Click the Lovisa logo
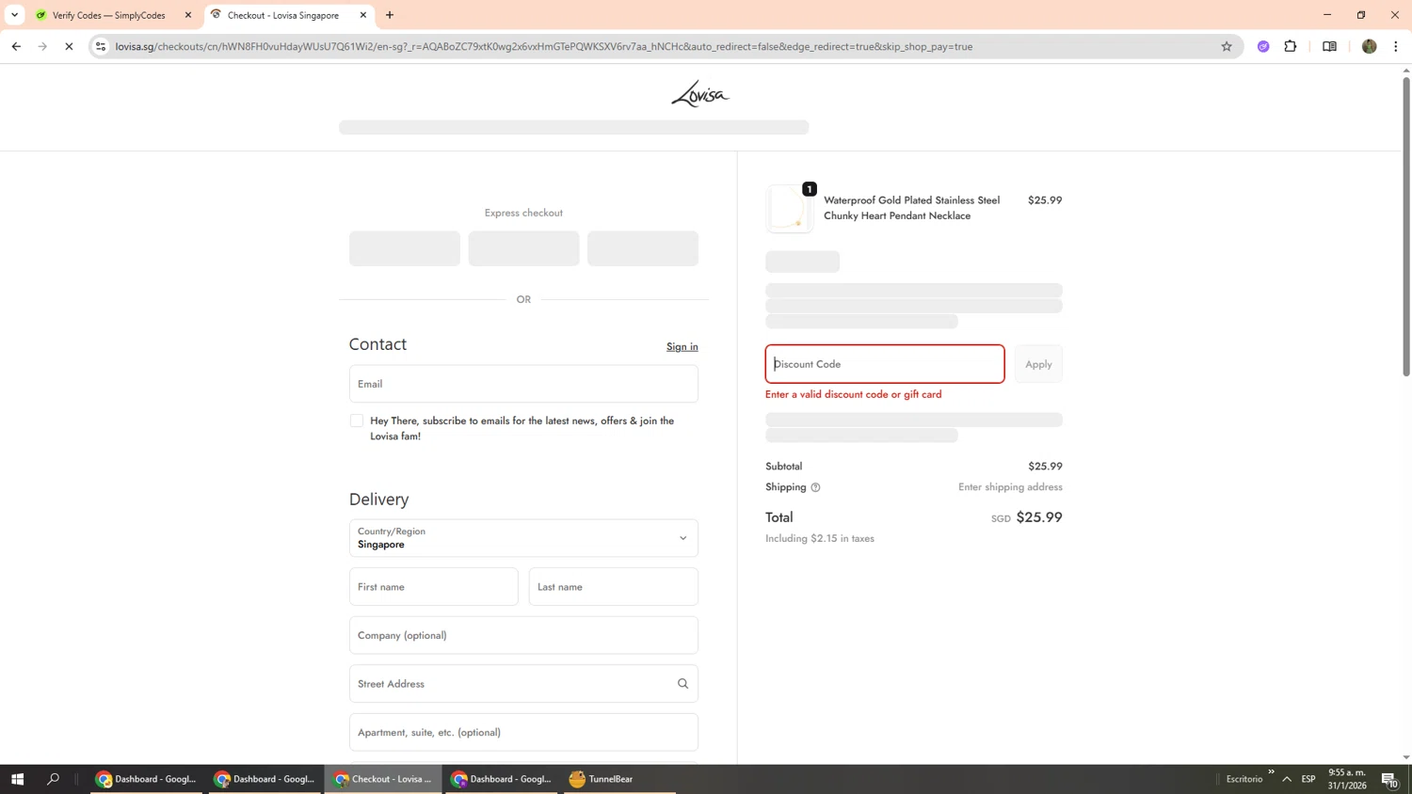The image size is (1412, 794). 699,93
